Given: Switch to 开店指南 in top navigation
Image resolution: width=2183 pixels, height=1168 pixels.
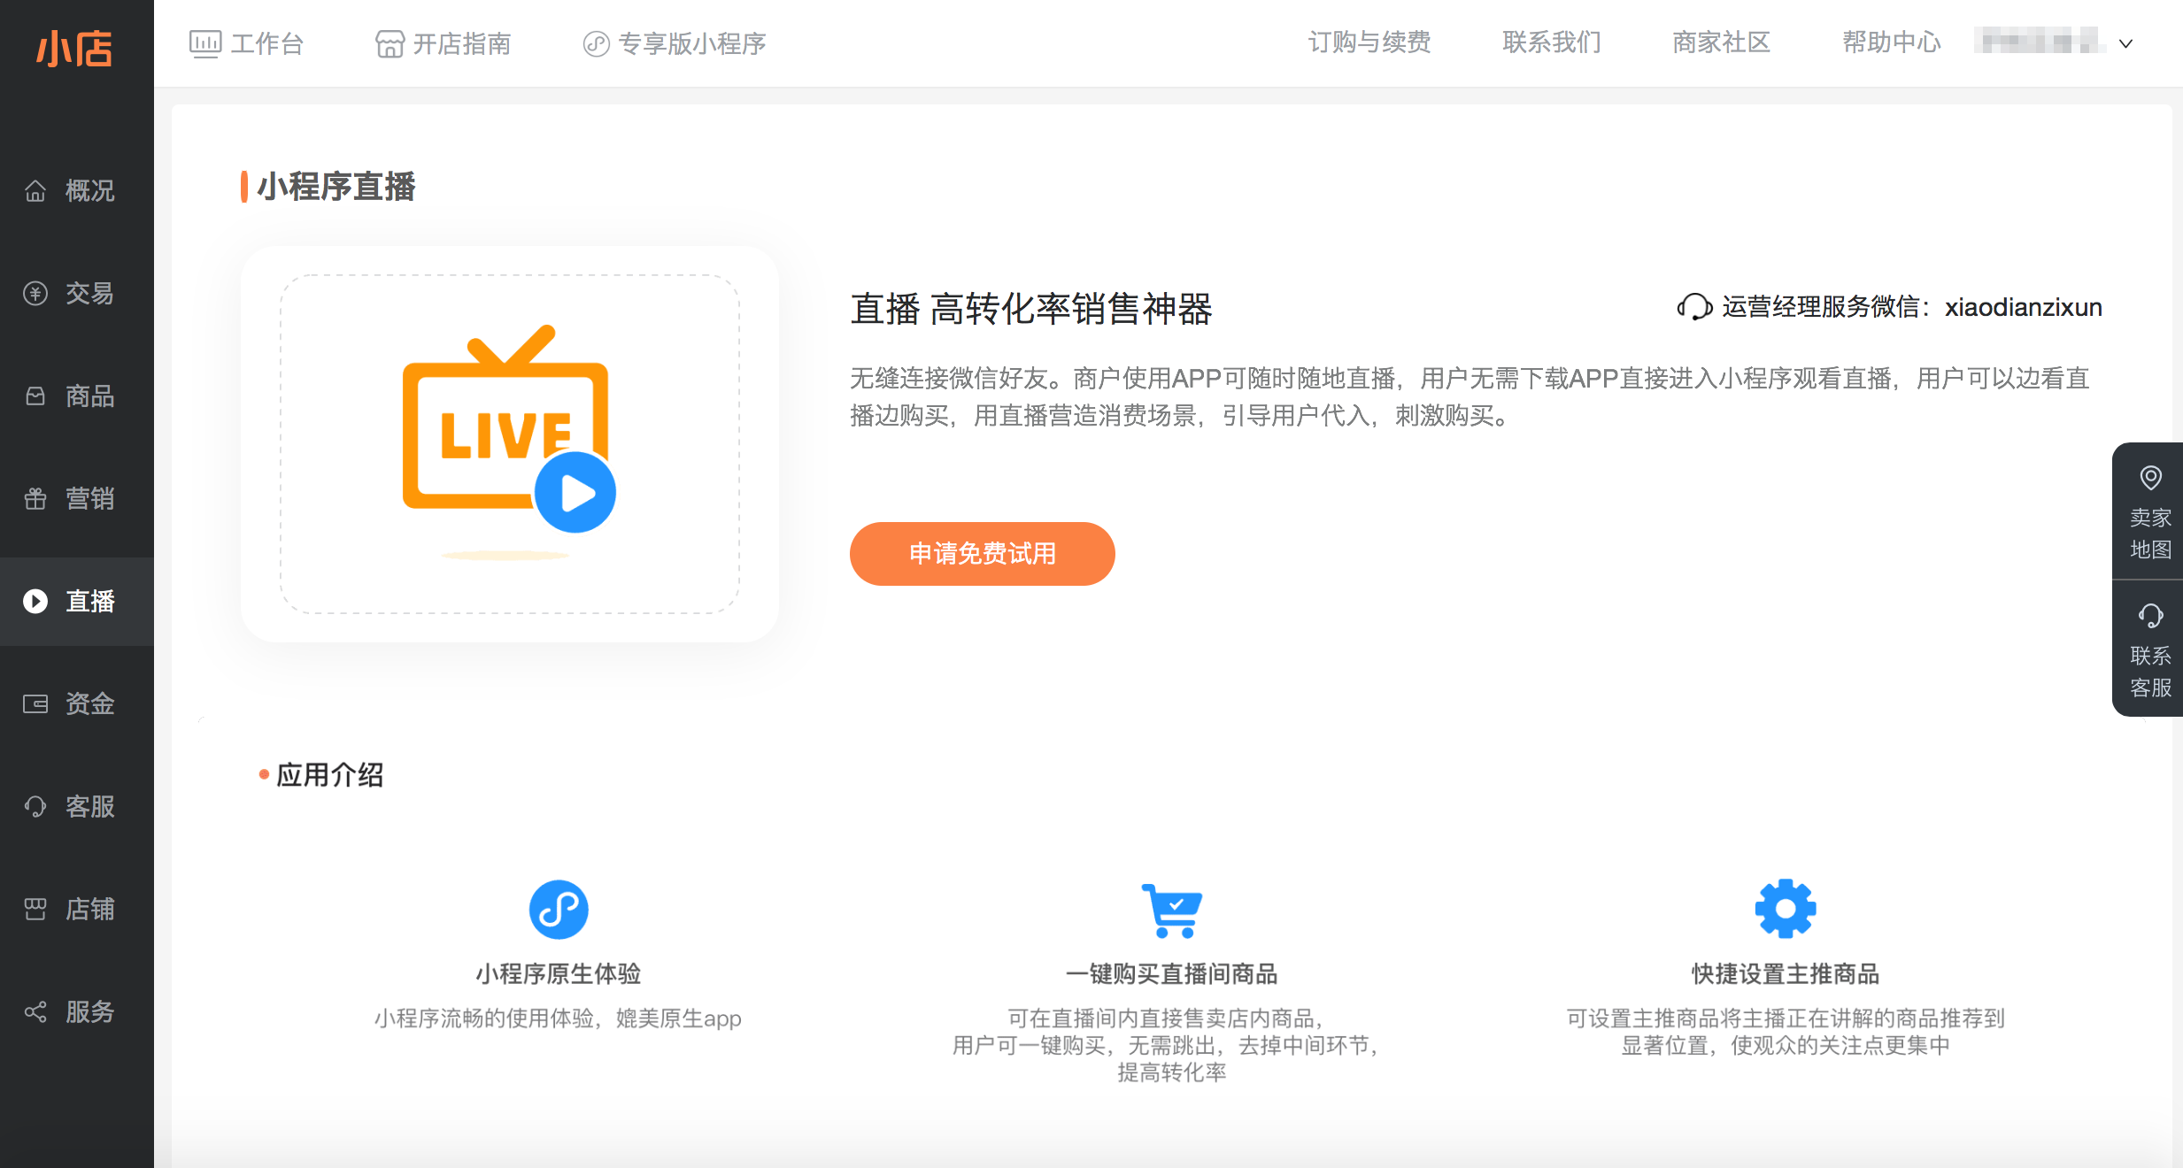Looking at the screenshot, I should pyautogui.click(x=444, y=43).
